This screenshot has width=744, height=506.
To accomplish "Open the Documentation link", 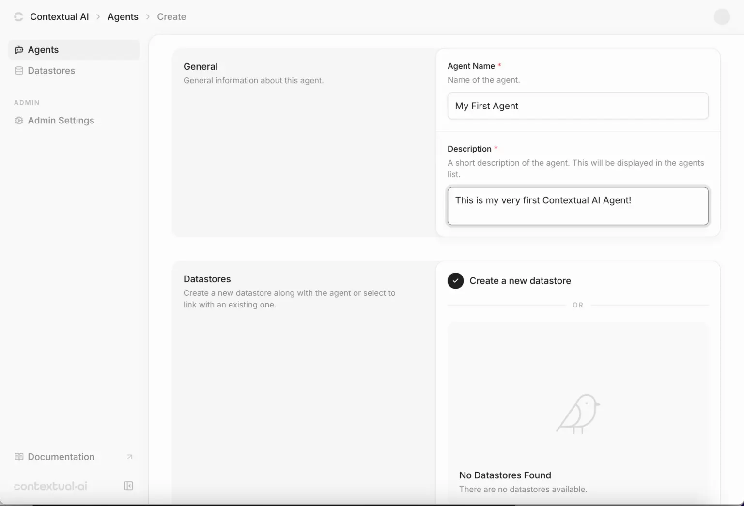I will [x=74, y=457].
